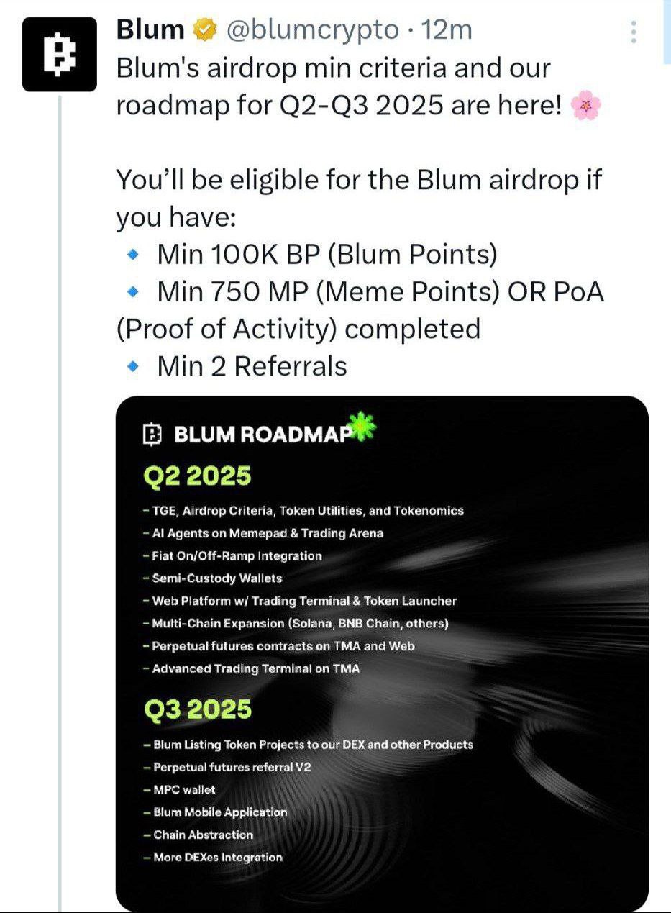Click the Blum display name
This screenshot has height=913, width=671.
click(150, 30)
